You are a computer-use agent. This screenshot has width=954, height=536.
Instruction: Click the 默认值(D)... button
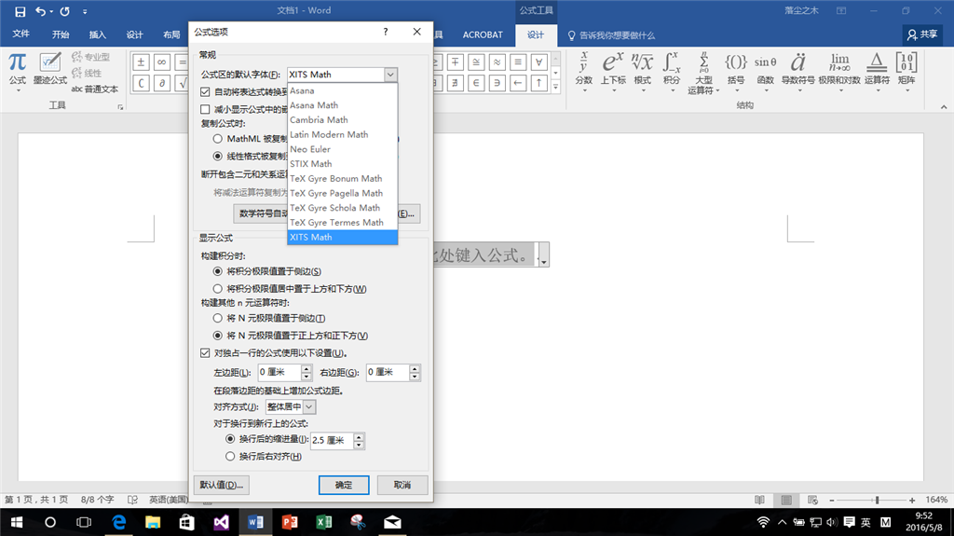pos(222,485)
